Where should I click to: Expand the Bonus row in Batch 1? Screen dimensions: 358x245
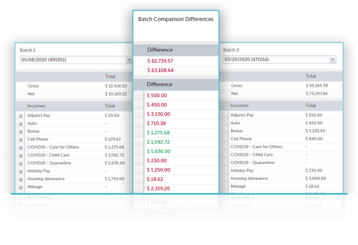point(21,132)
